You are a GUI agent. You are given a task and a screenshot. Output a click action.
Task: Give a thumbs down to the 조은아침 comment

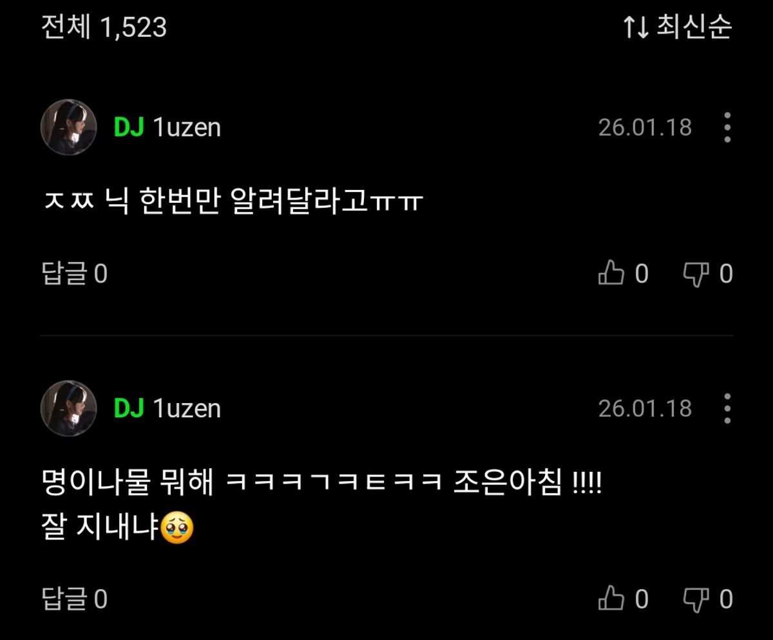[x=707, y=599]
